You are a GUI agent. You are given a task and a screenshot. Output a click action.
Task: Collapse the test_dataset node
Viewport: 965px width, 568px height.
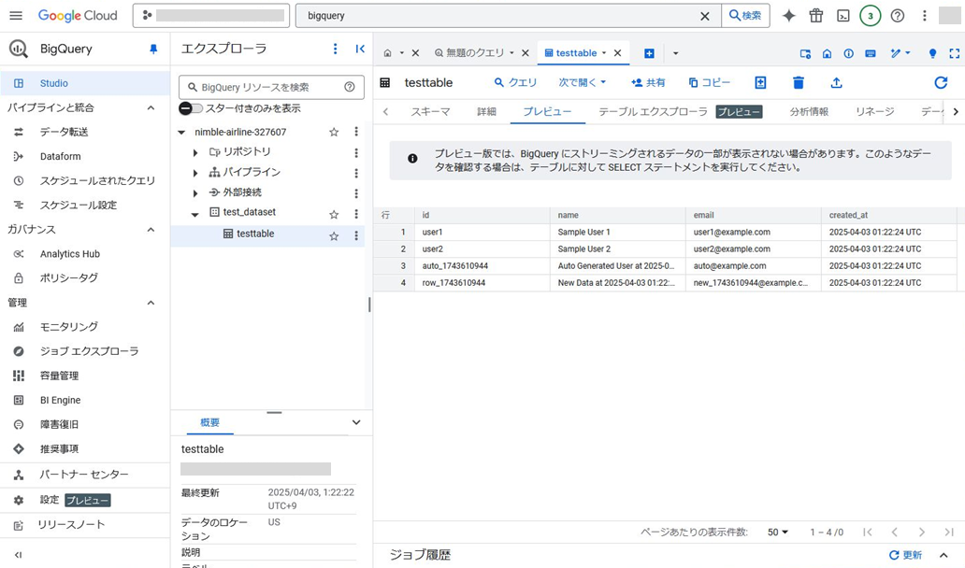click(195, 214)
